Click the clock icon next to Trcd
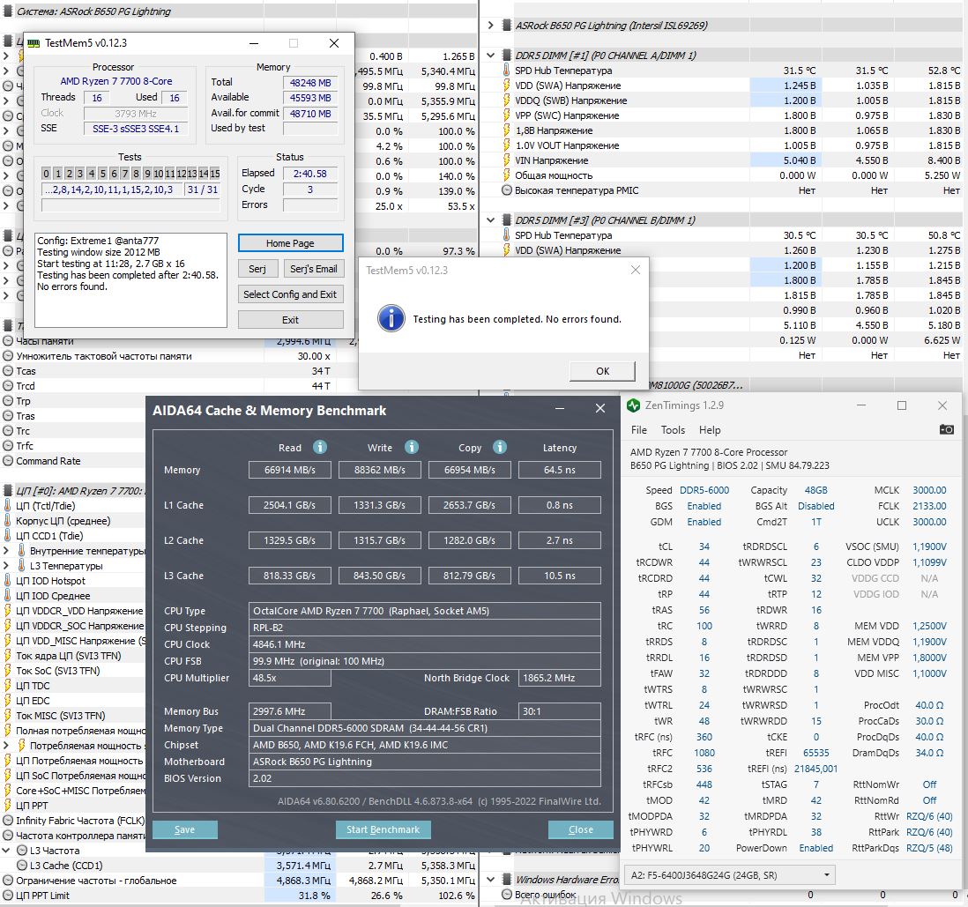 [8, 386]
